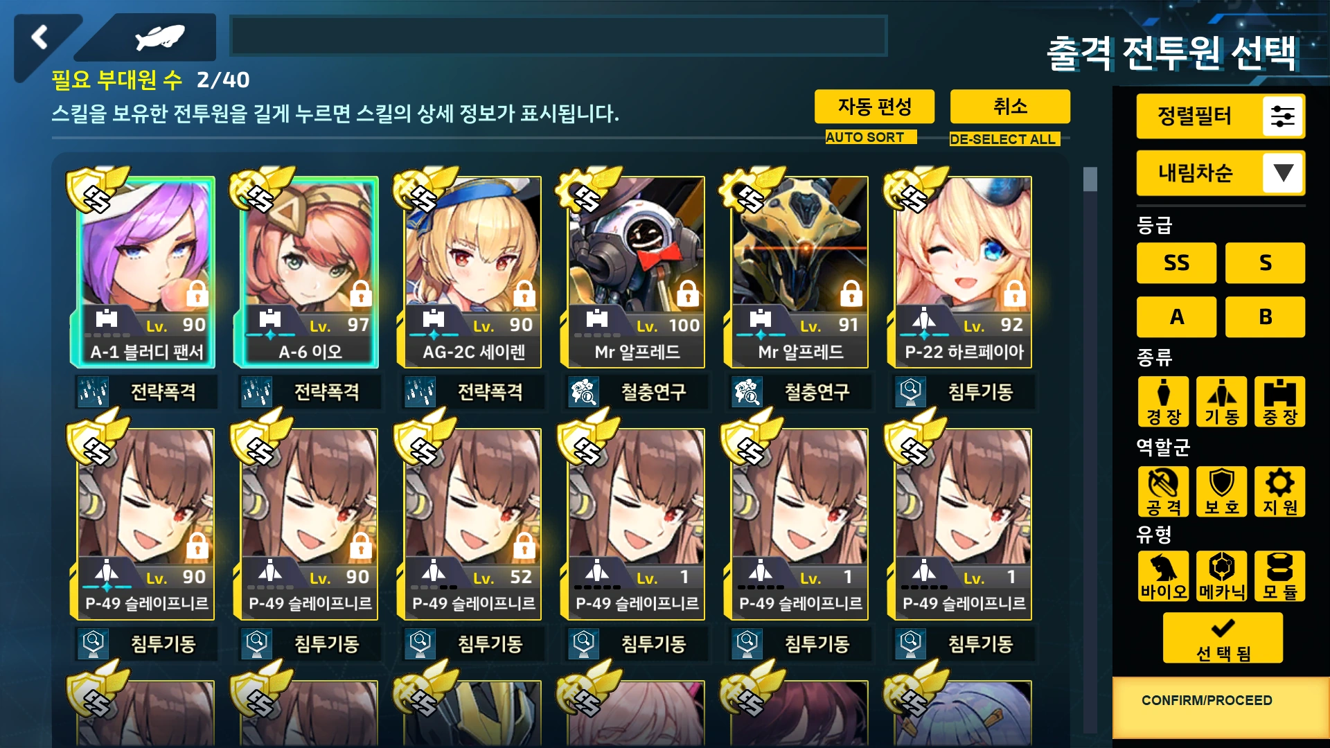
Task: Click the unit list vertical scrollbar
Action: point(1090,449)
